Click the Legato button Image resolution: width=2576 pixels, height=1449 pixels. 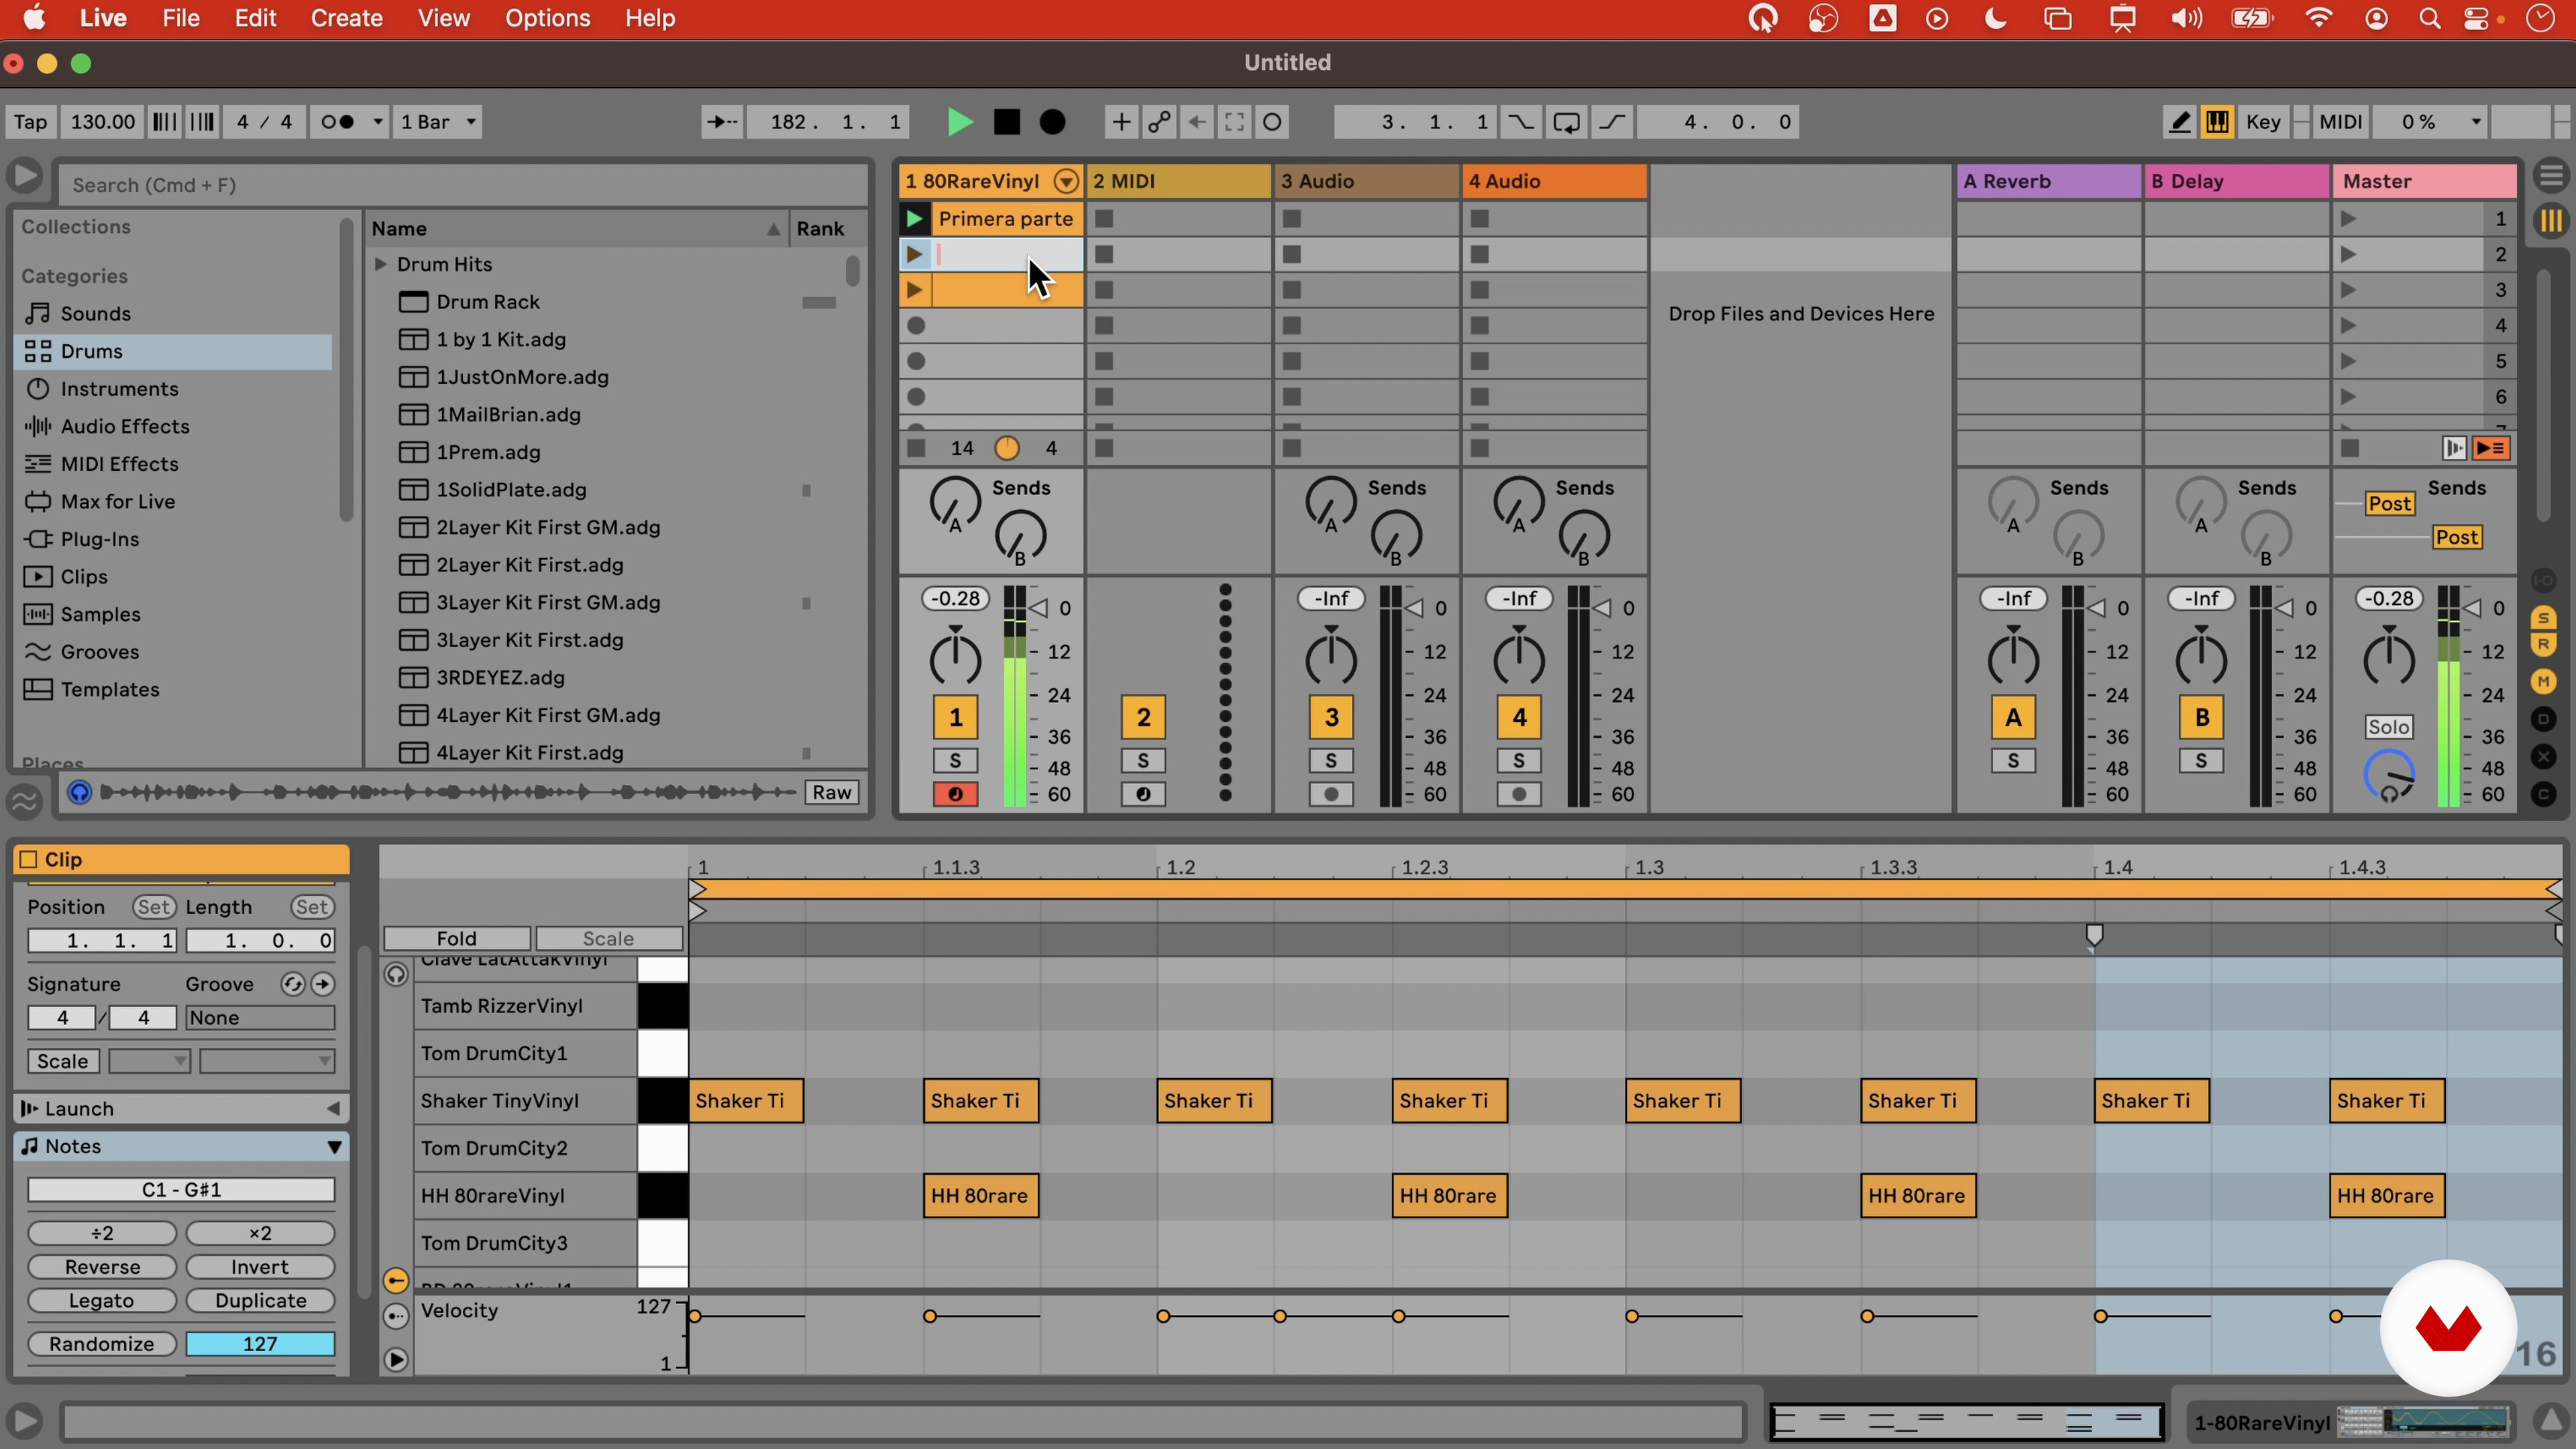tap(102, 1301)
